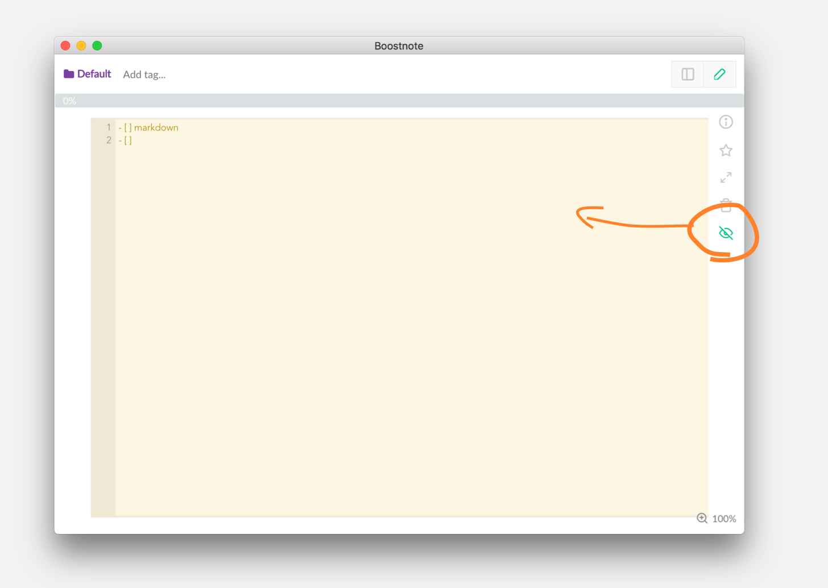The height and width of the screenshot is (588, 828).
Task: Minimize Boostnote window with yellow button
Action: (x=81, y=45)
